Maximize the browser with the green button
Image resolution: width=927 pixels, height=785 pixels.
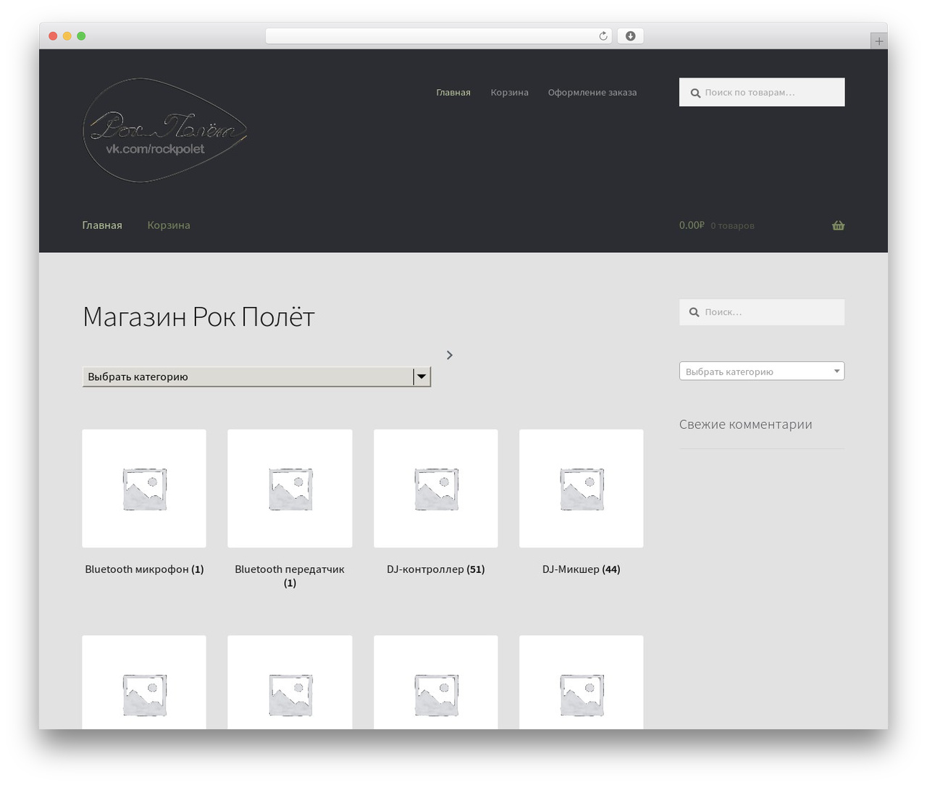tap(81, 36)
